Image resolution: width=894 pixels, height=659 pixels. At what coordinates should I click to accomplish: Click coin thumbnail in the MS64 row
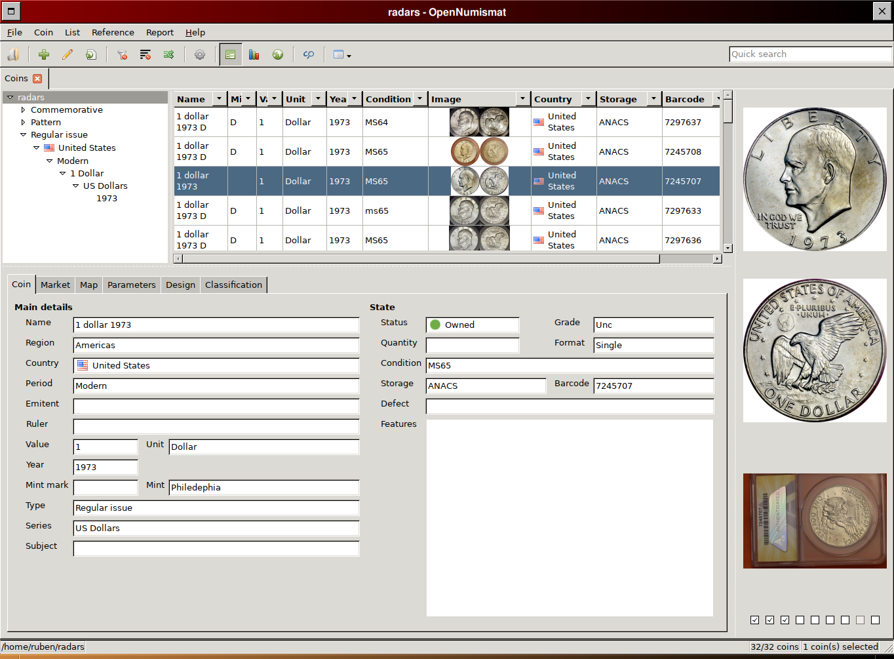(x=479, y=122)
